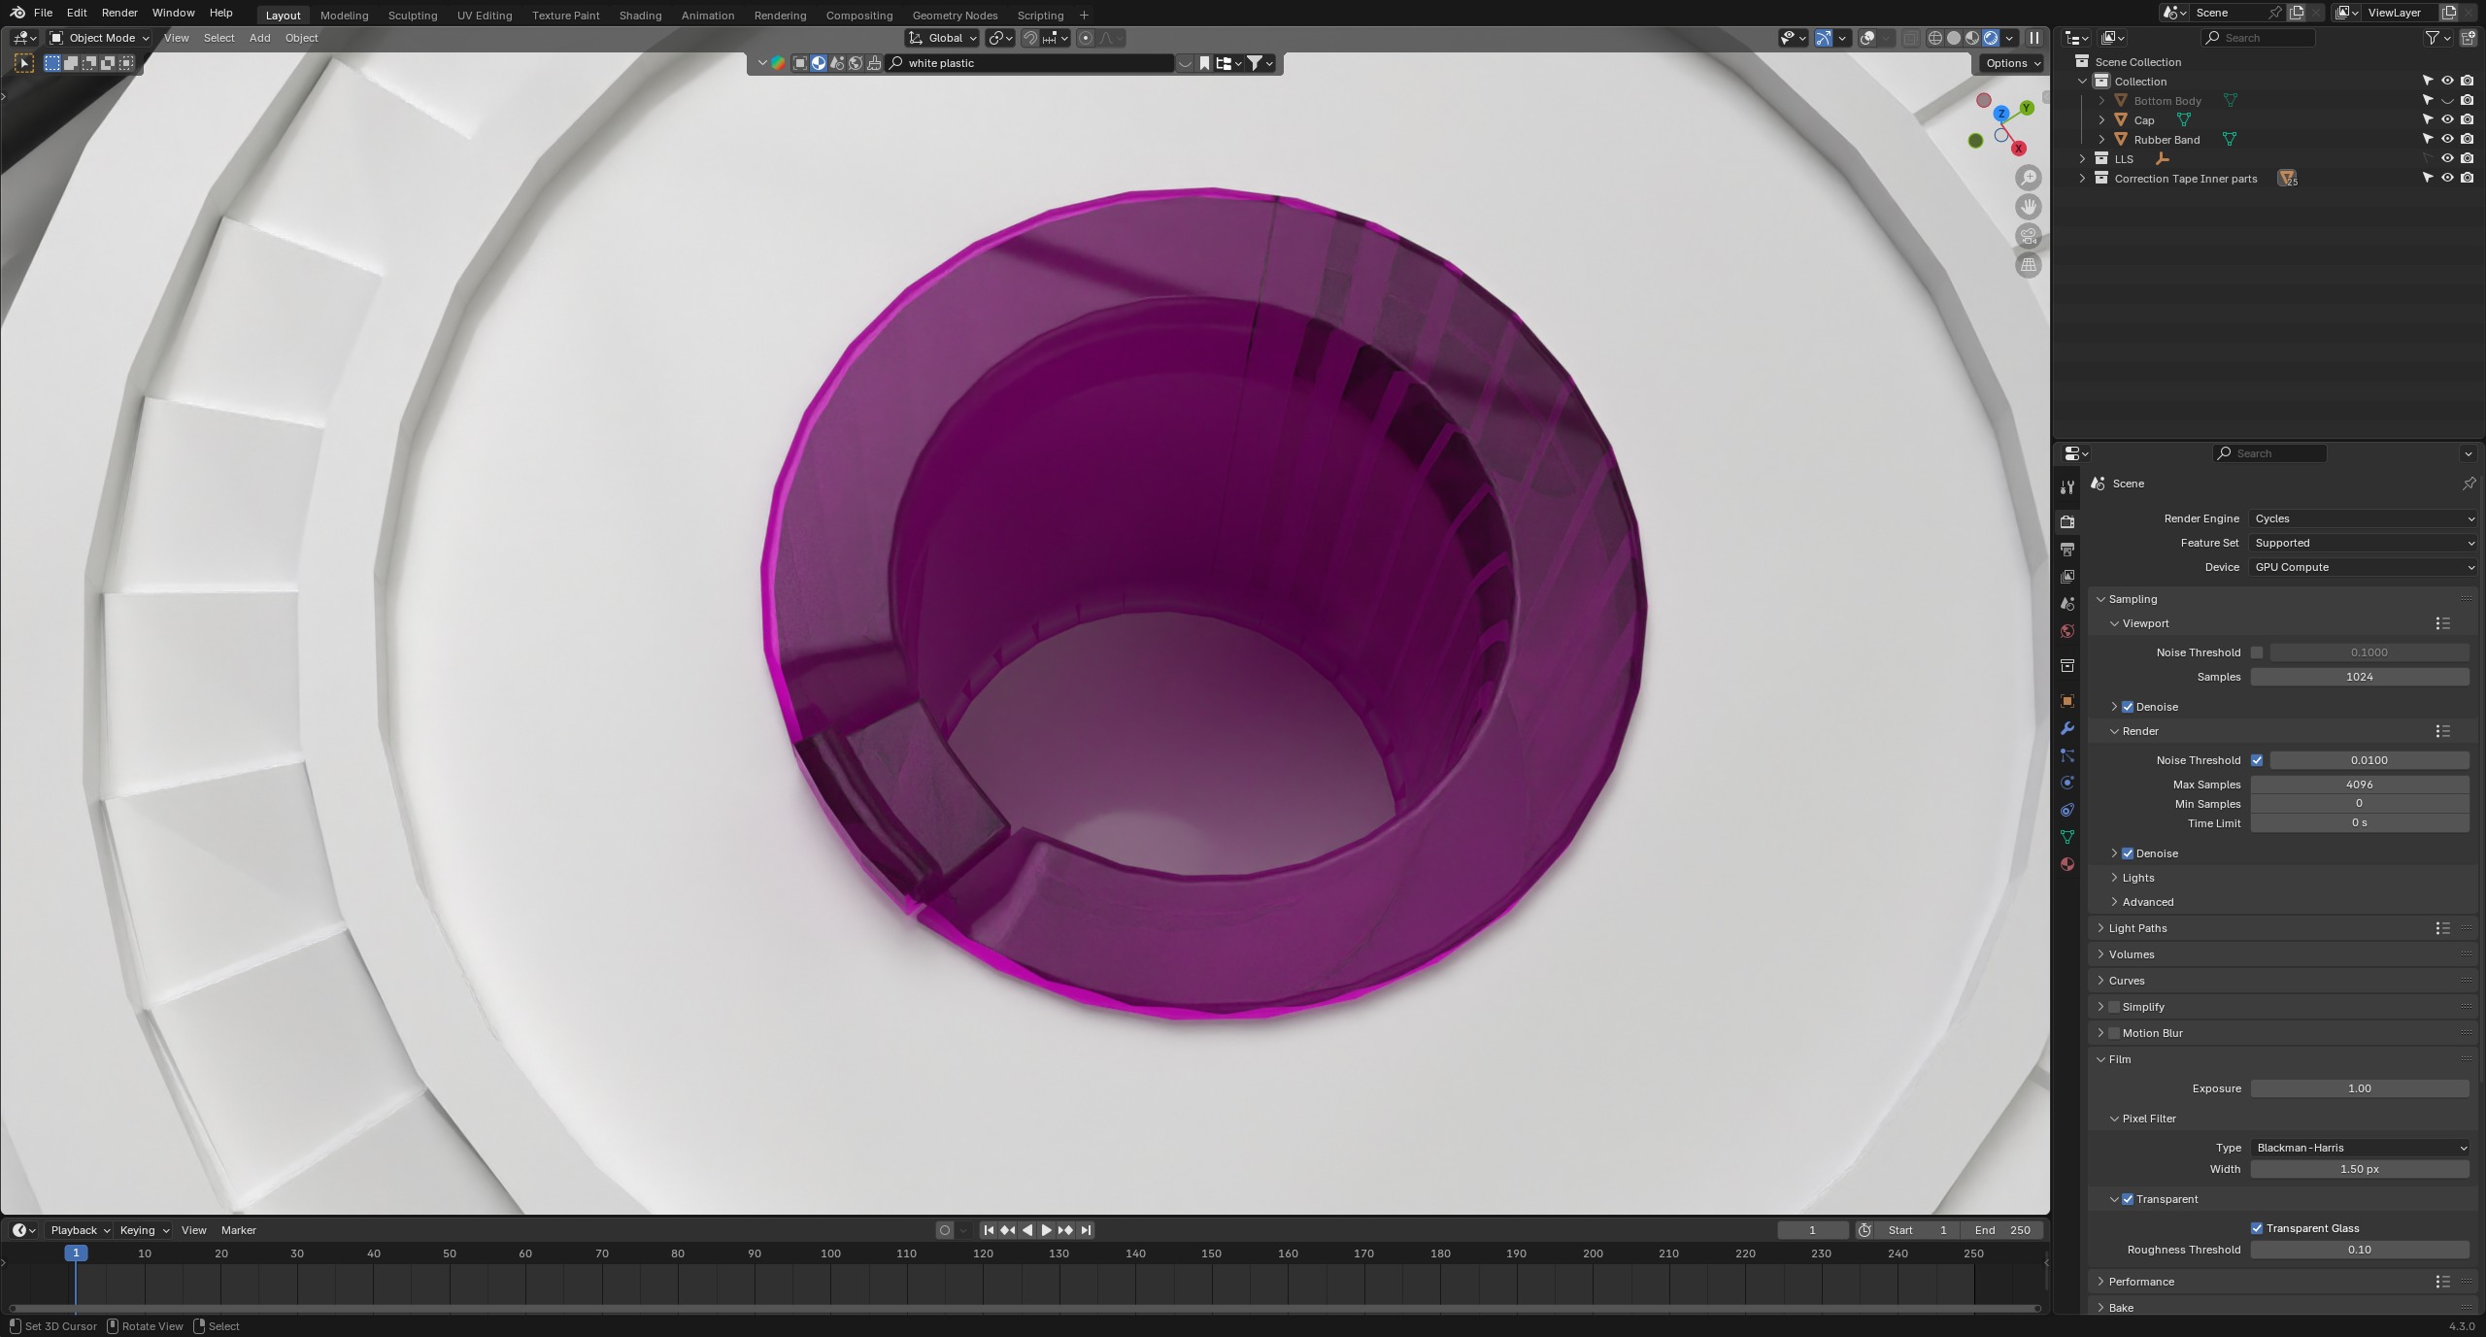Enable the Motion Blur checkbox
The image size is (2486, 1337).
pyautogui.click(x=2114, y=1033)
